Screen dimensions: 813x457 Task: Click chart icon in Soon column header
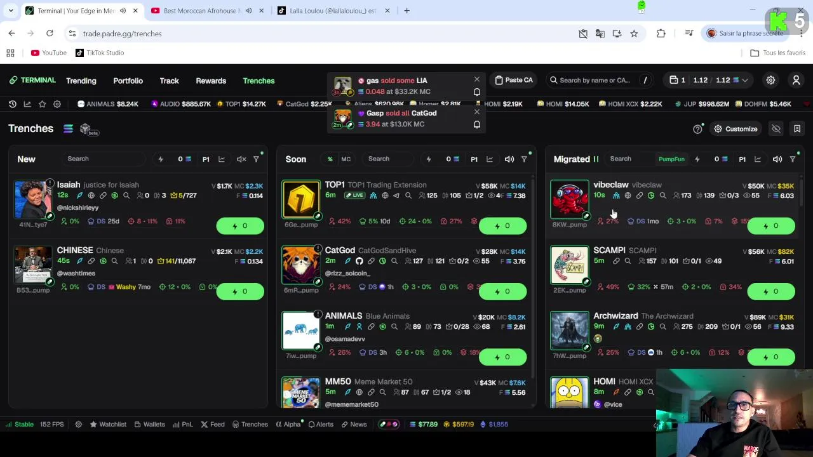tap(490, 159)
